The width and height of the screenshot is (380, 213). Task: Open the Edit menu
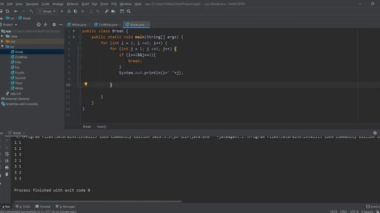pos(9,4)
